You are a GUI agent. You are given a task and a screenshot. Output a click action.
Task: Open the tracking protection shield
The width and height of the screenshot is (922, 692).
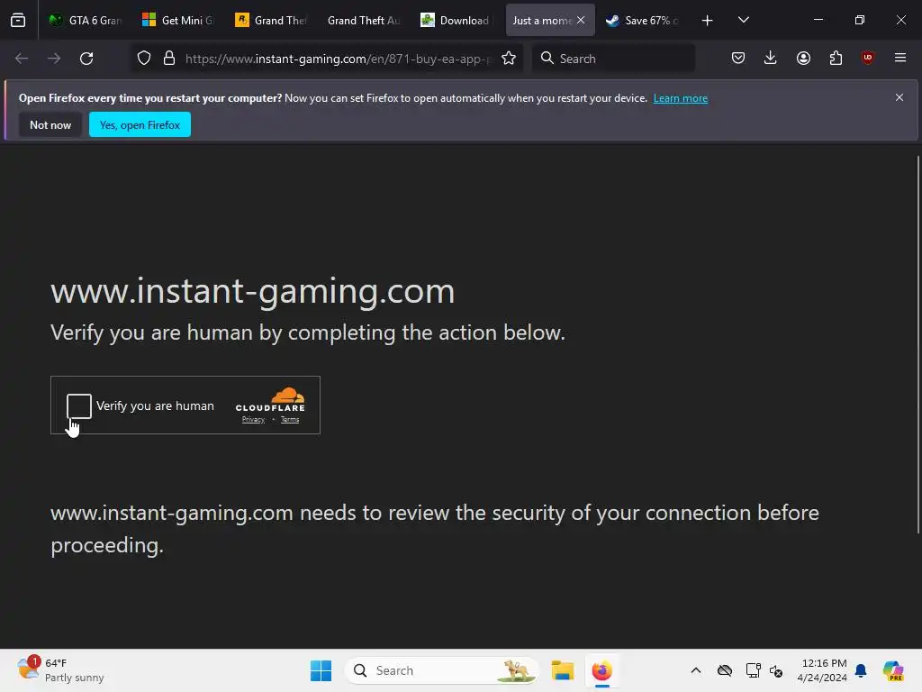click(x=144, y=59)
